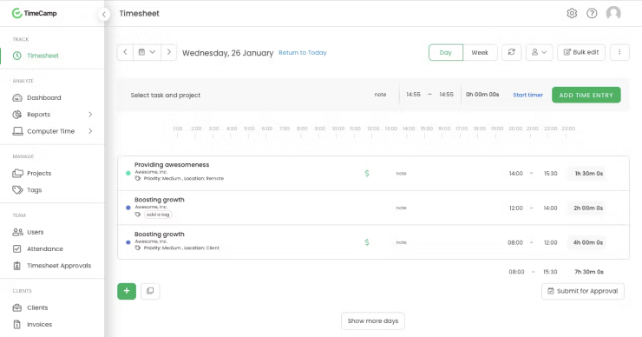The image size is (642, 337).
Task: Click the 0h 00m 00s duration field
Action: tap(482, 95)
